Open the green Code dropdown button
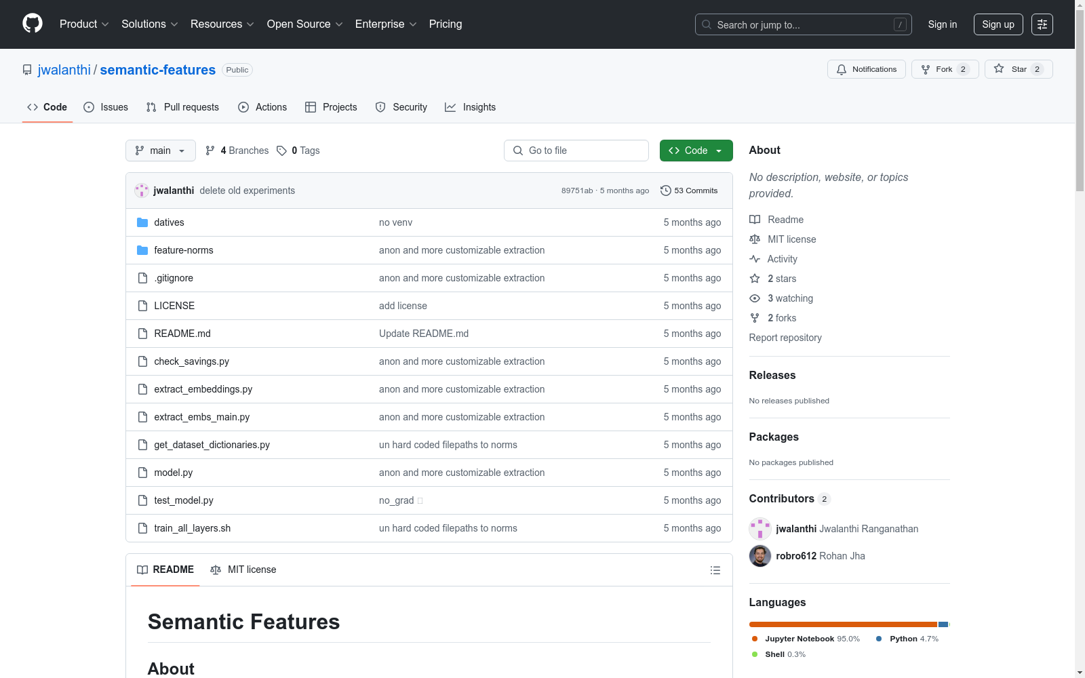The image size is (1085, 678). [x=696, y=151]
